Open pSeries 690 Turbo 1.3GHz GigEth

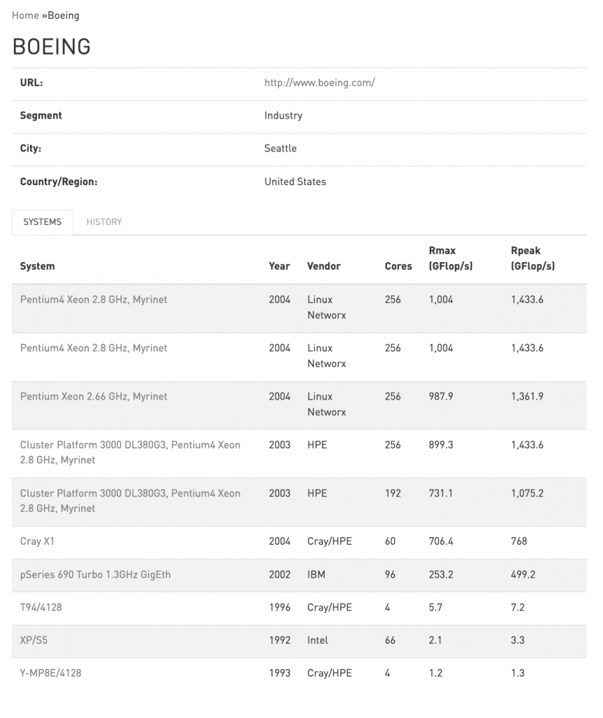[x=95, y=575]
